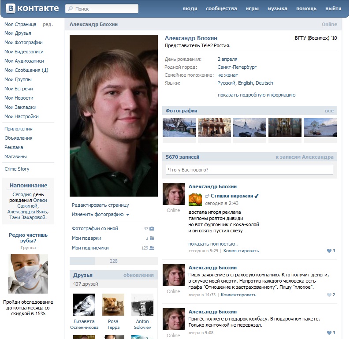The width and height of the screenshot is (350, 339).
Task: Open Мои Фотографии in the sidebar
Action: (23, 42)
